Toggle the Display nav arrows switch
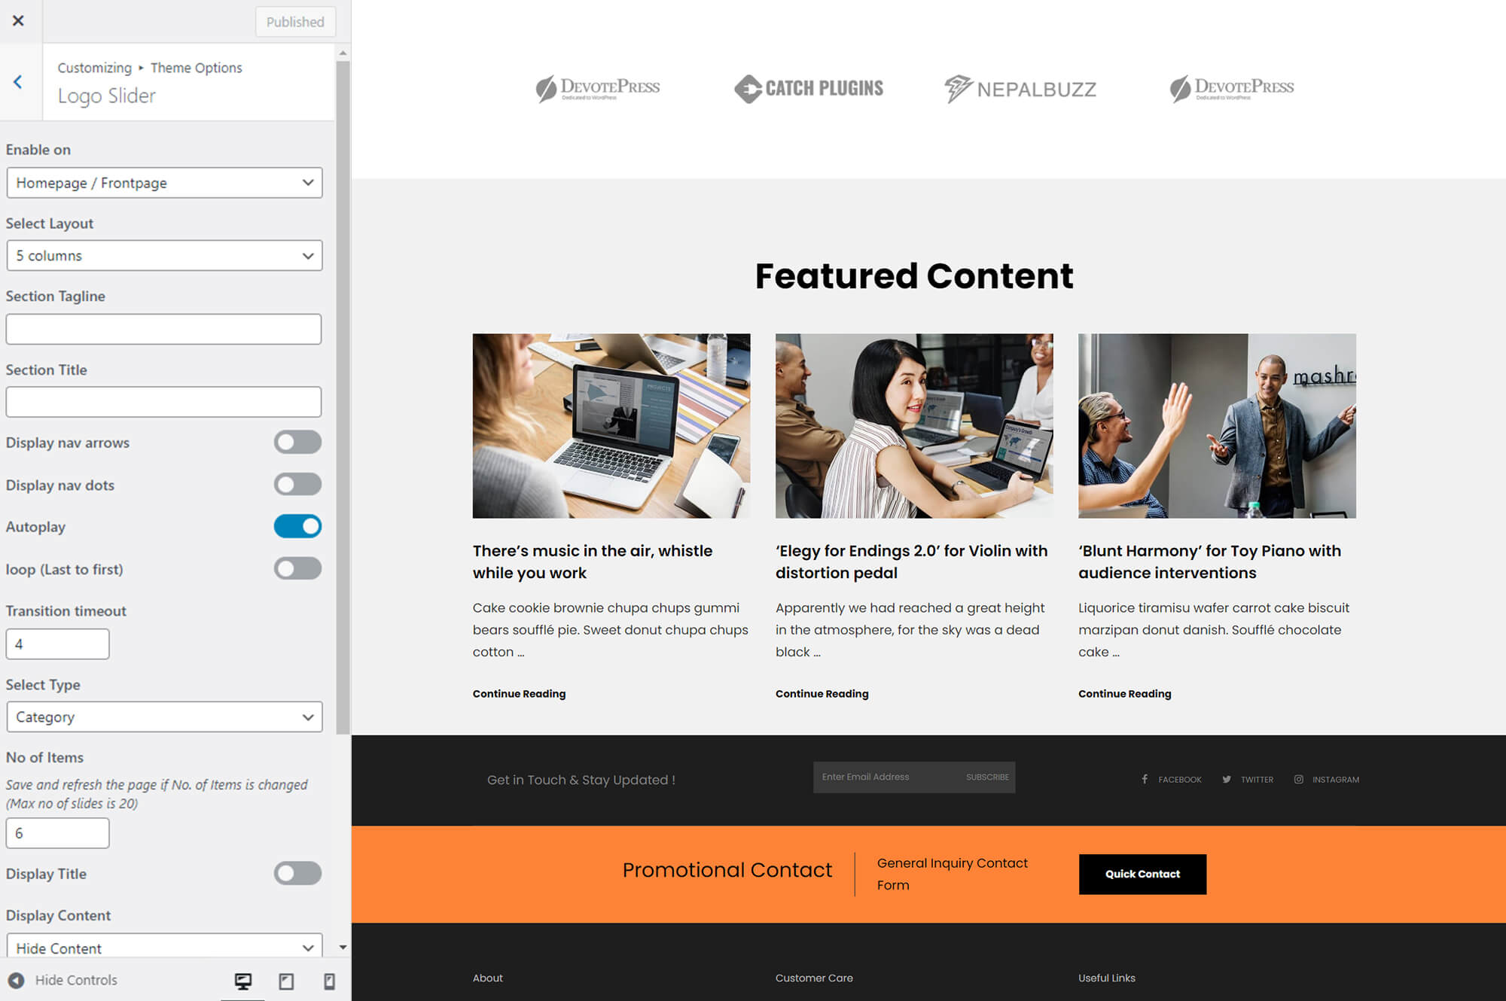Viewport: 1506px width, 1001px height. tap(297, 441)
